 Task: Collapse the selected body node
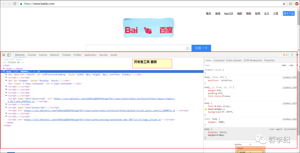pos(4,72)
